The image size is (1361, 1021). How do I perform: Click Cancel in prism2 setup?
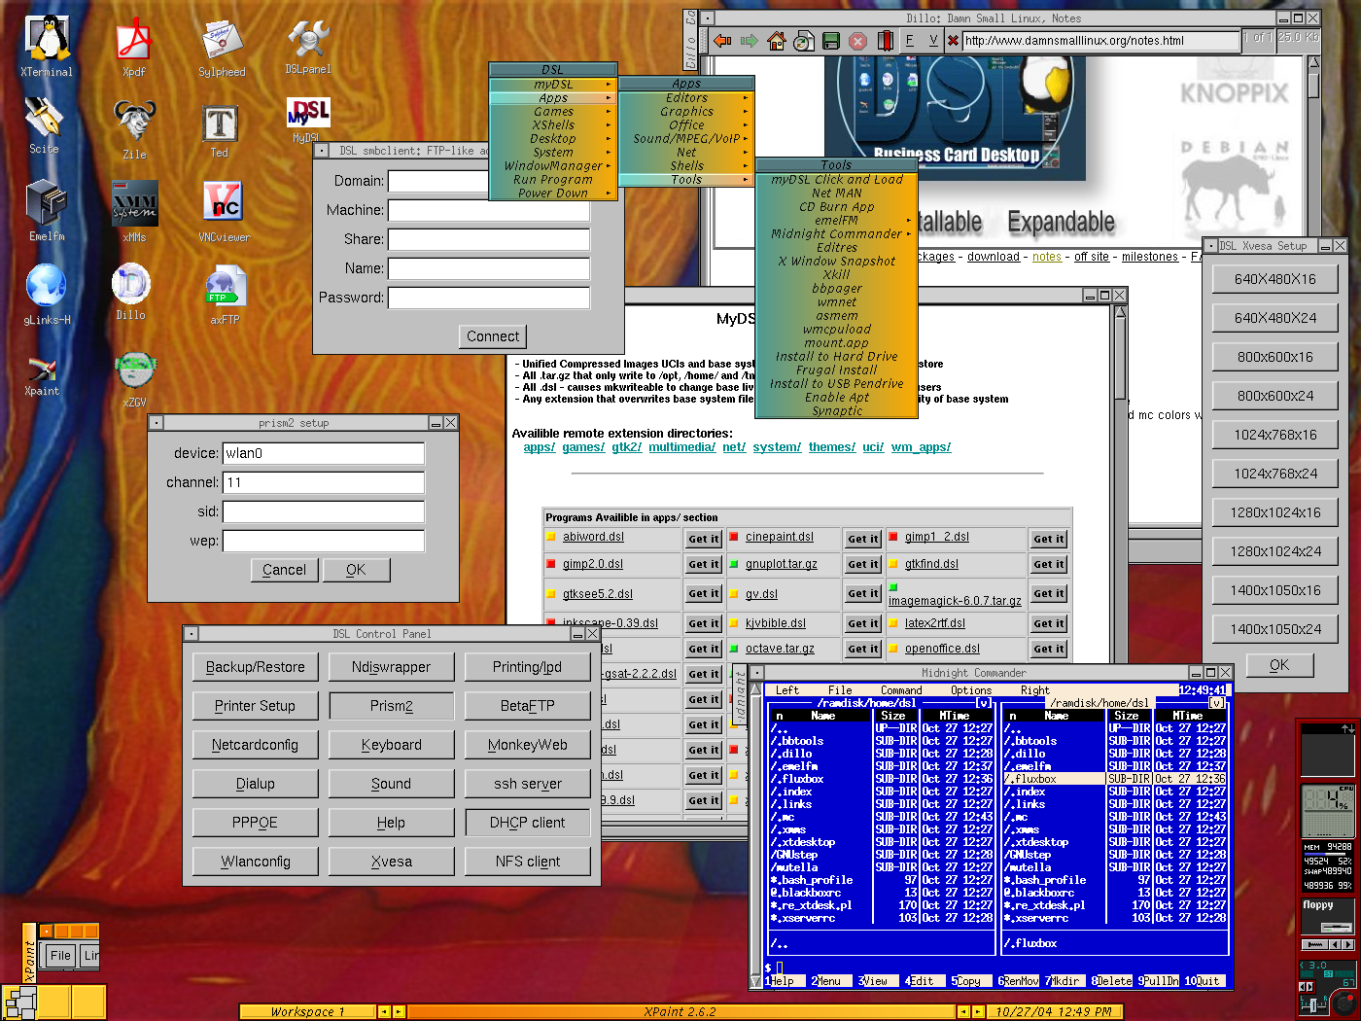click(x=284, y=570)
